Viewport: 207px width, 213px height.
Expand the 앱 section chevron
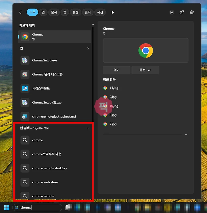[x=88, y=48]
